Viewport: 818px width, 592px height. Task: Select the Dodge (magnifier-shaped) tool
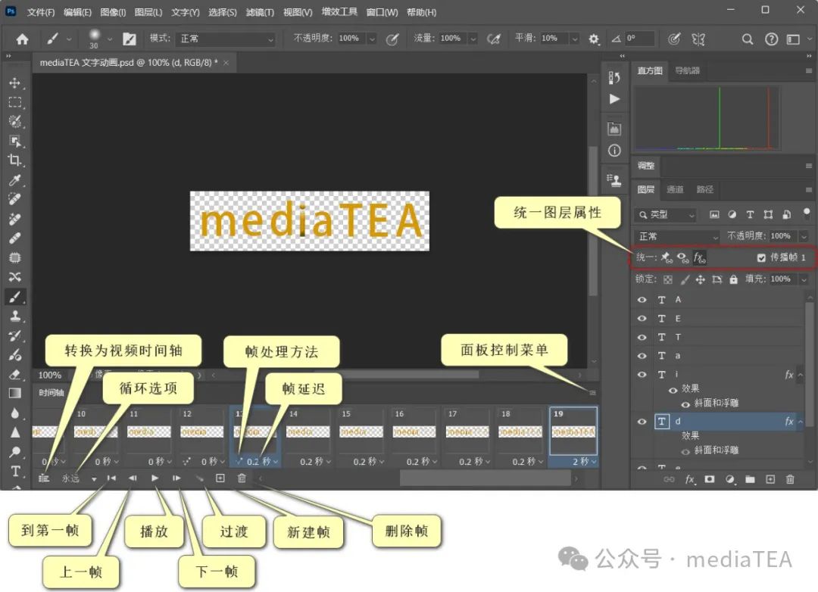14,452
